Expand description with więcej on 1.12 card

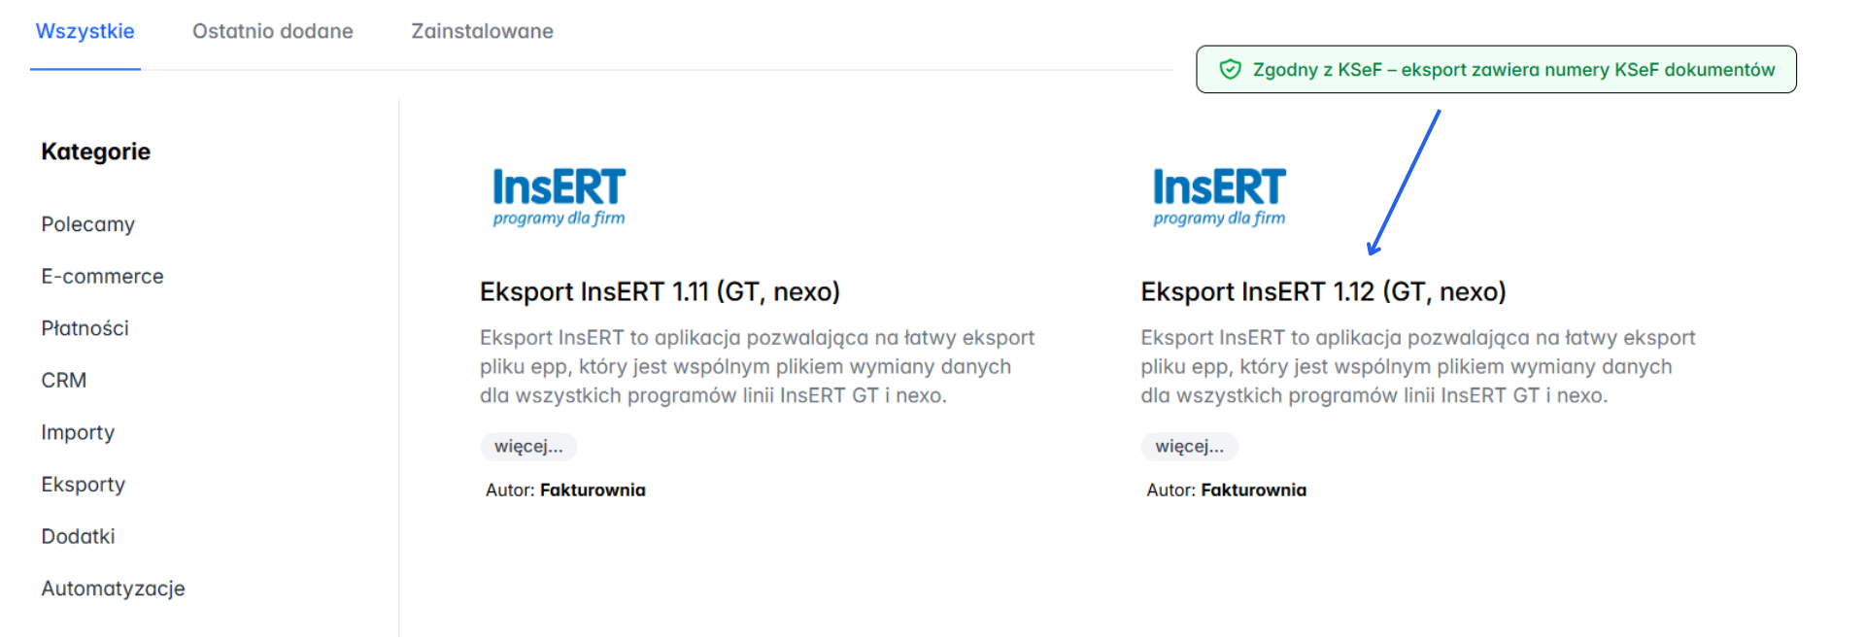1189,447
